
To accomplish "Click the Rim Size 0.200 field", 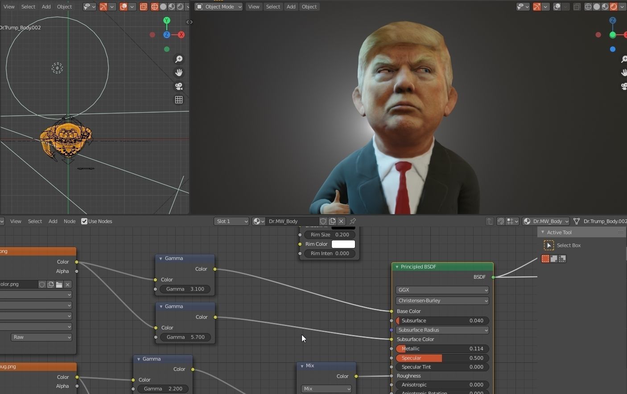I will click(330, 235).
